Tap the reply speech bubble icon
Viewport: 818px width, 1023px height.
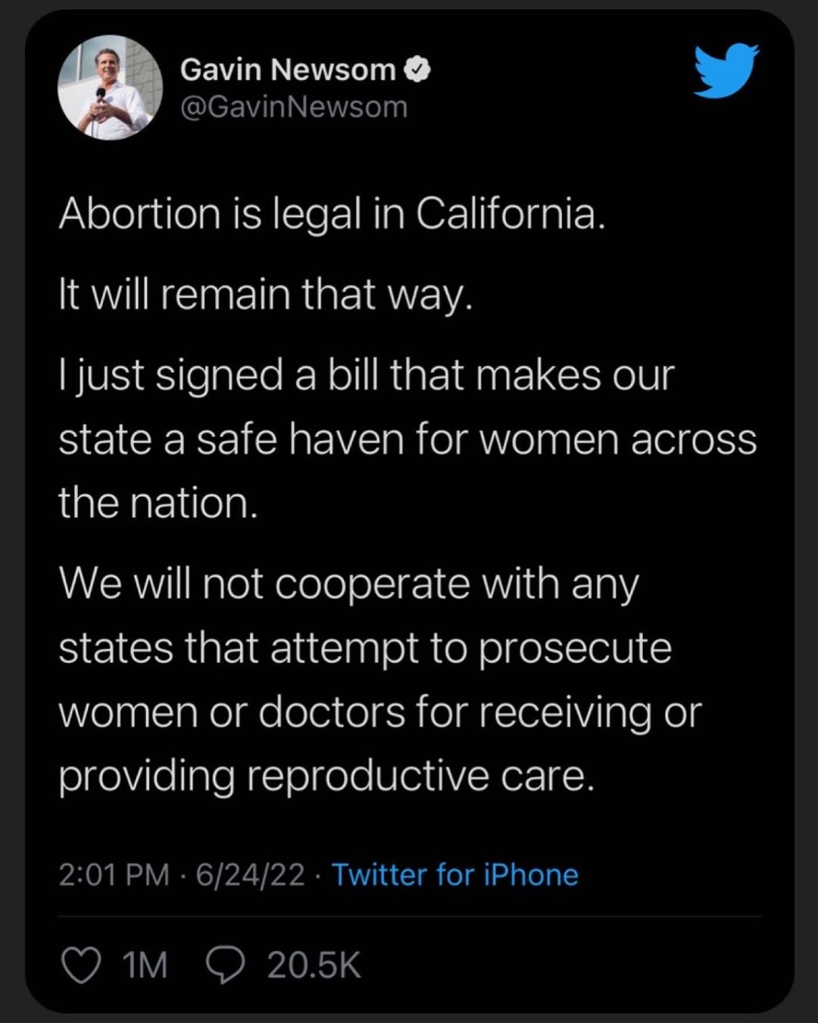[225, 966]
